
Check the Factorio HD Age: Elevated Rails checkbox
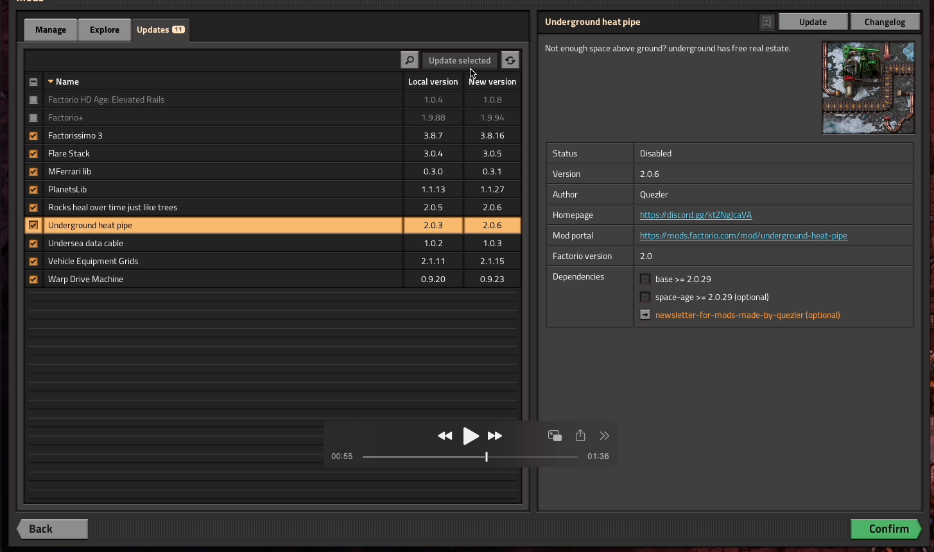tap(33, 99)
